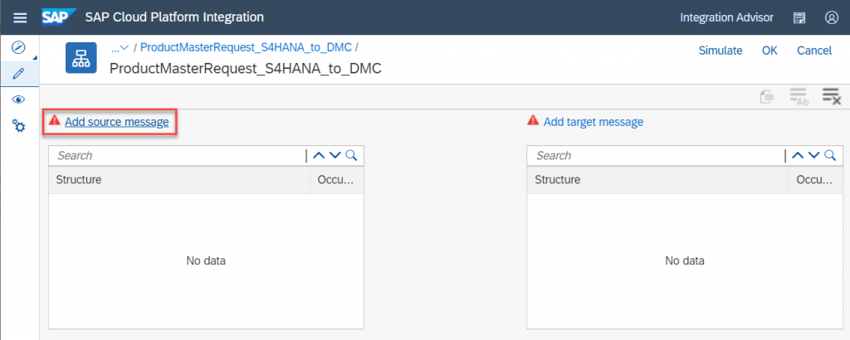Click Add target message link
This screenshot has width=850, height=340.
pyautogui.click(x=593, y=122)
